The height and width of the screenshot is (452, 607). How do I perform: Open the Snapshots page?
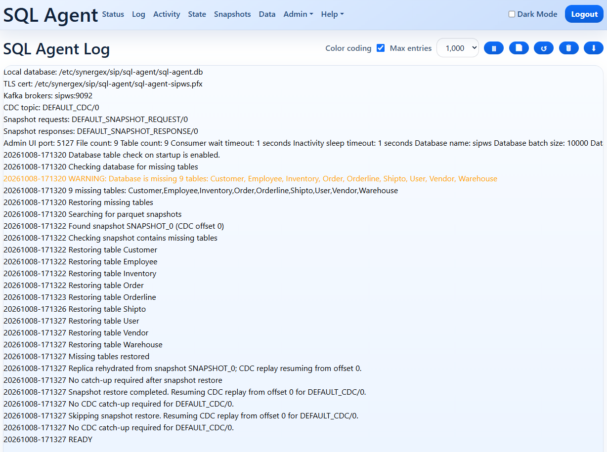pyautogui.click(x=232, y=14)
